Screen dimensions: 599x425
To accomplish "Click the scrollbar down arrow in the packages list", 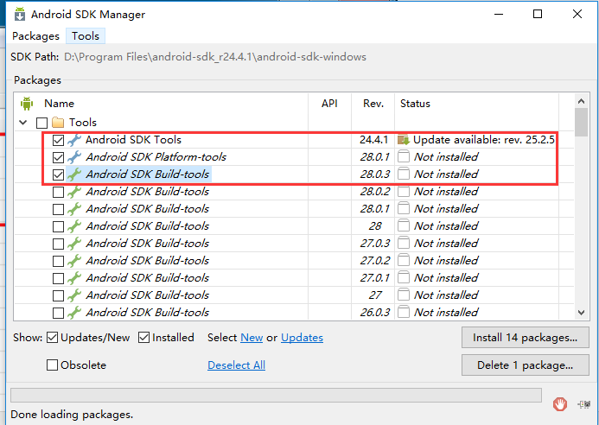I will [582, 313].
